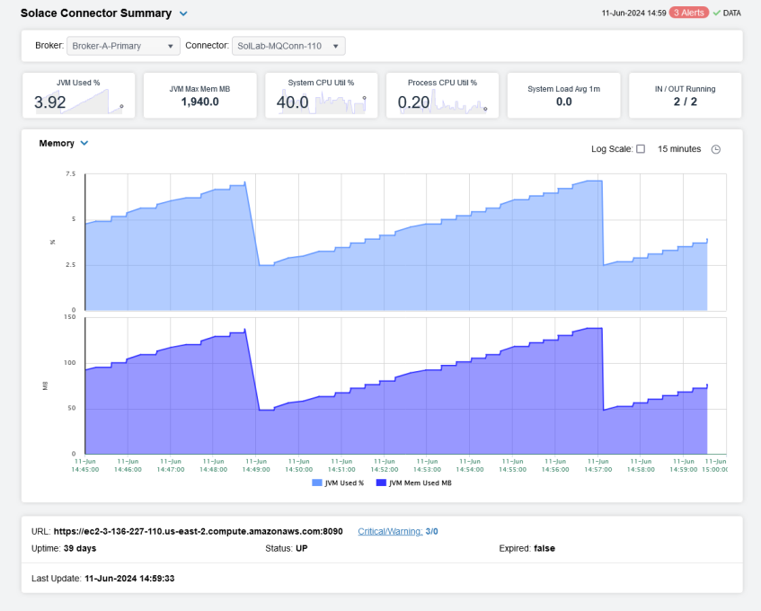This screenshot has width=761, height=611.
Task: Open the Solace Connector Summary title chevron
Action: (x=183, y=13)
